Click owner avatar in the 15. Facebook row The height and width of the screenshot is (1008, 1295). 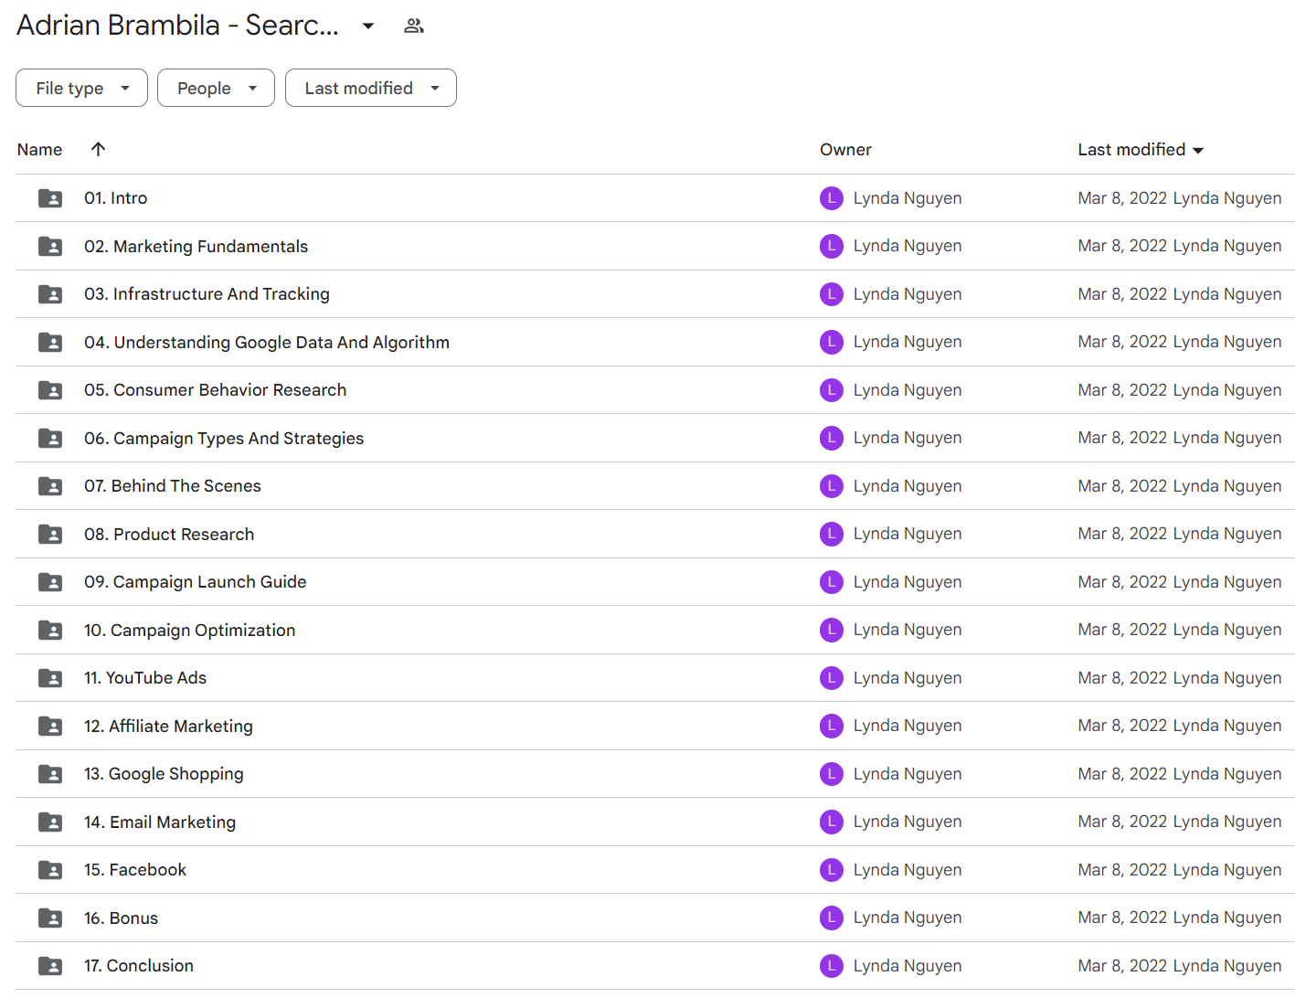coord(832,870)
